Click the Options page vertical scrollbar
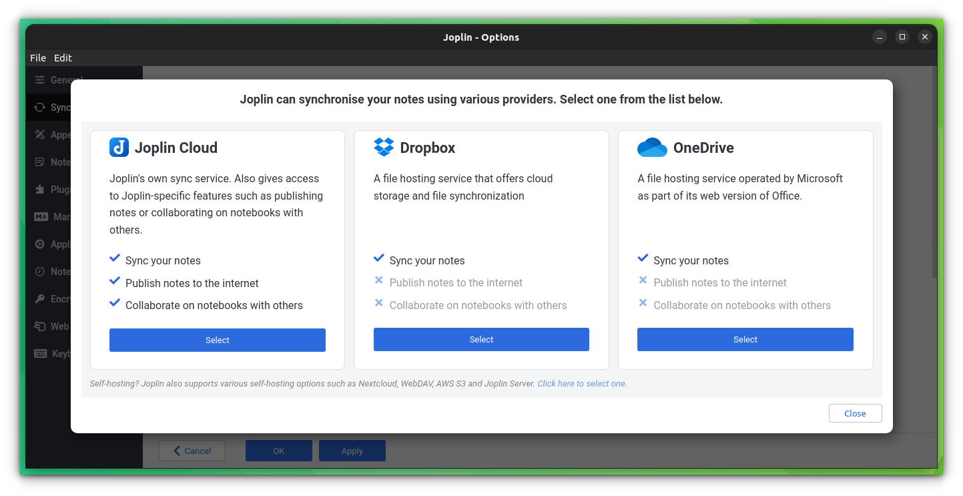 click(934, 174)
